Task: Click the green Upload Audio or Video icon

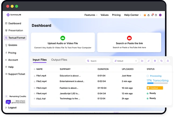Action: 63,38
